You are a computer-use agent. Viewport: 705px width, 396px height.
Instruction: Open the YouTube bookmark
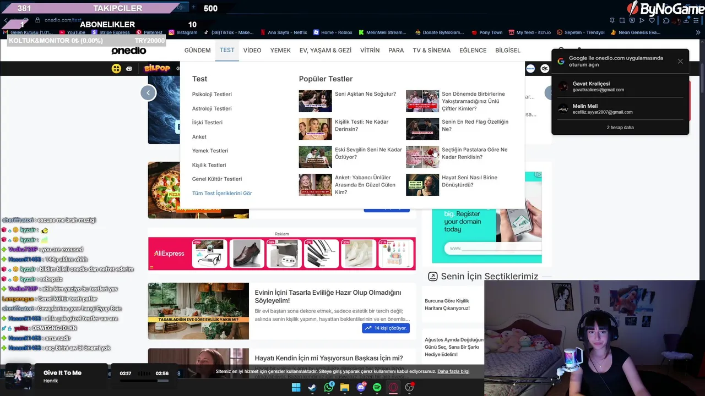[72, 32]
